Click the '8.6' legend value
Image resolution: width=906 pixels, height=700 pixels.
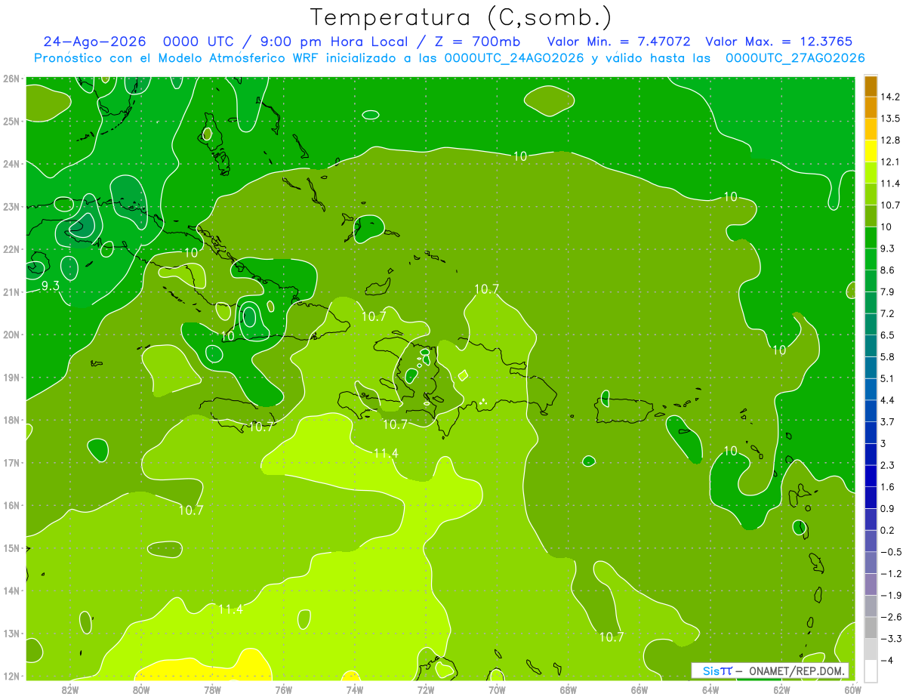coord(889,270)
